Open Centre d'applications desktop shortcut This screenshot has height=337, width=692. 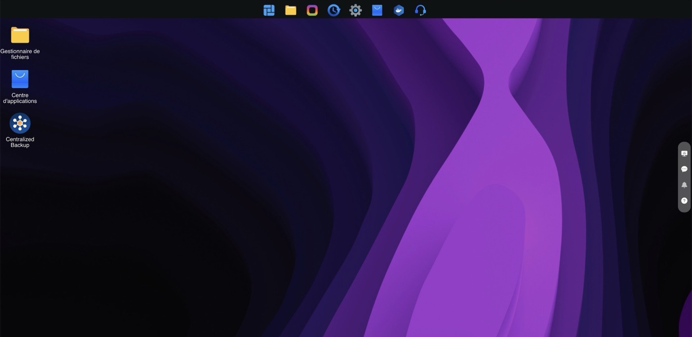click(x=20, y=86)
